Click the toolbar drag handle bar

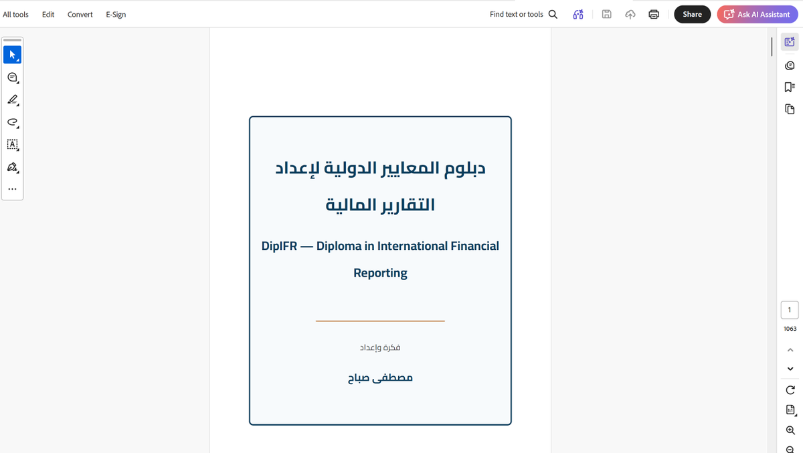pyautogui.click(x=12, y=40)
